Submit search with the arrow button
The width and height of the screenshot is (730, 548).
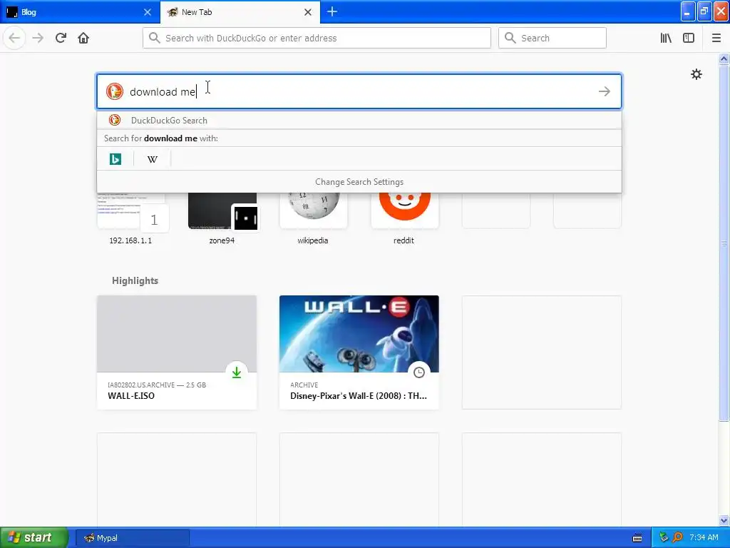pyautogui.click(x=605, y=91)
